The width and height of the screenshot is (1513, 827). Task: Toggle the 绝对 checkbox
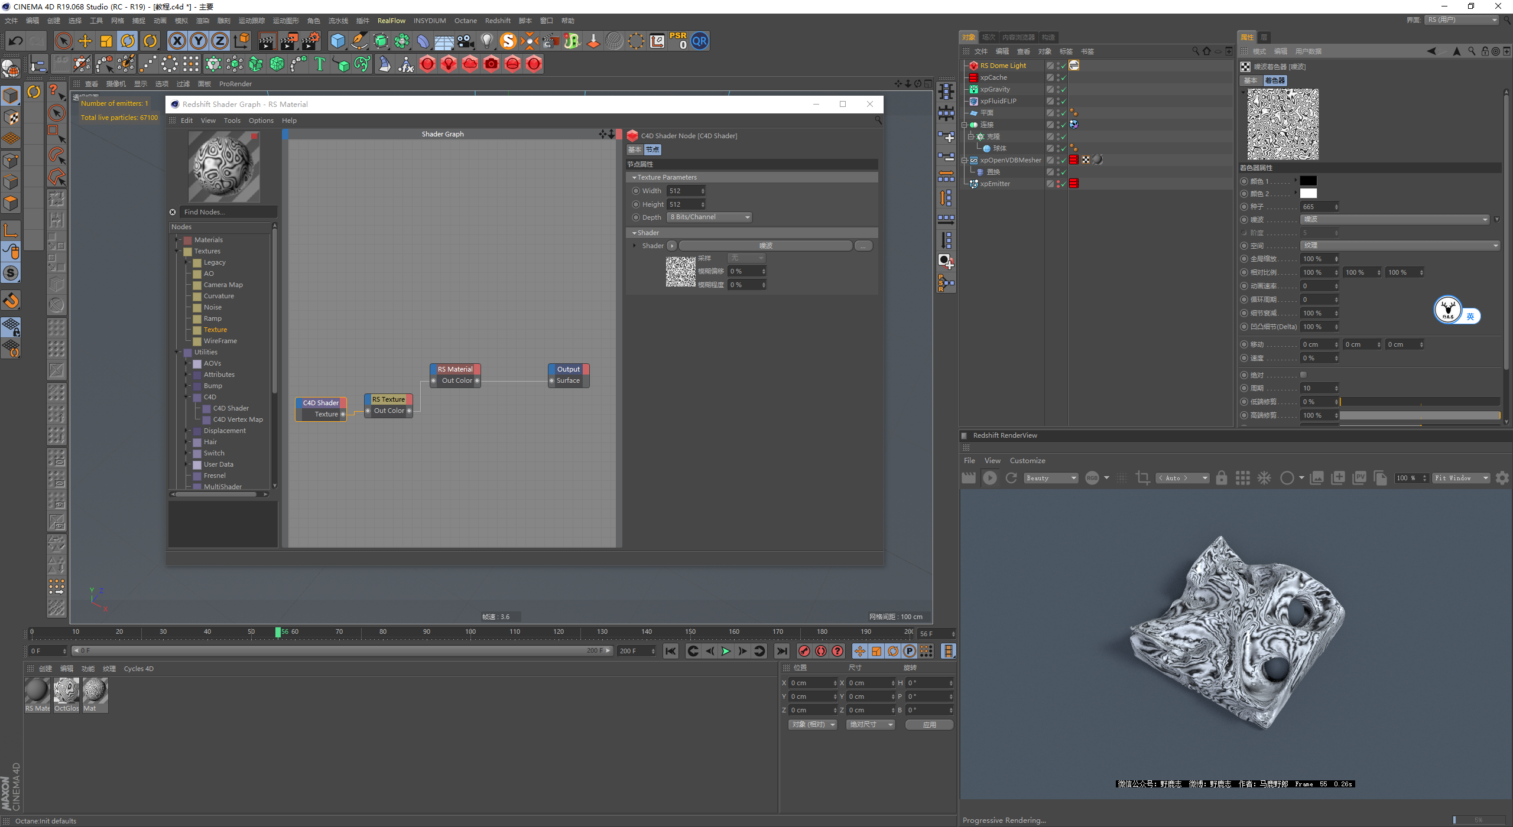1303,375
